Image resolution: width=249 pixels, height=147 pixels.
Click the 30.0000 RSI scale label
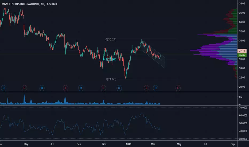point(243,139)
